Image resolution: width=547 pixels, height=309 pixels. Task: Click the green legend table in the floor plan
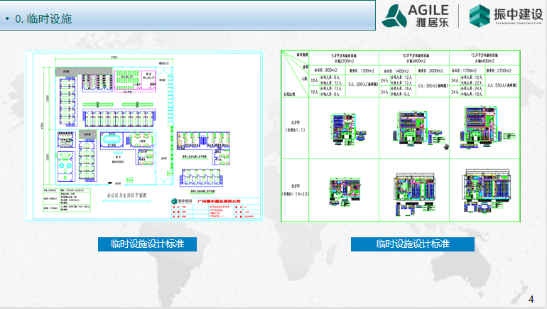(x=67, y=200)
